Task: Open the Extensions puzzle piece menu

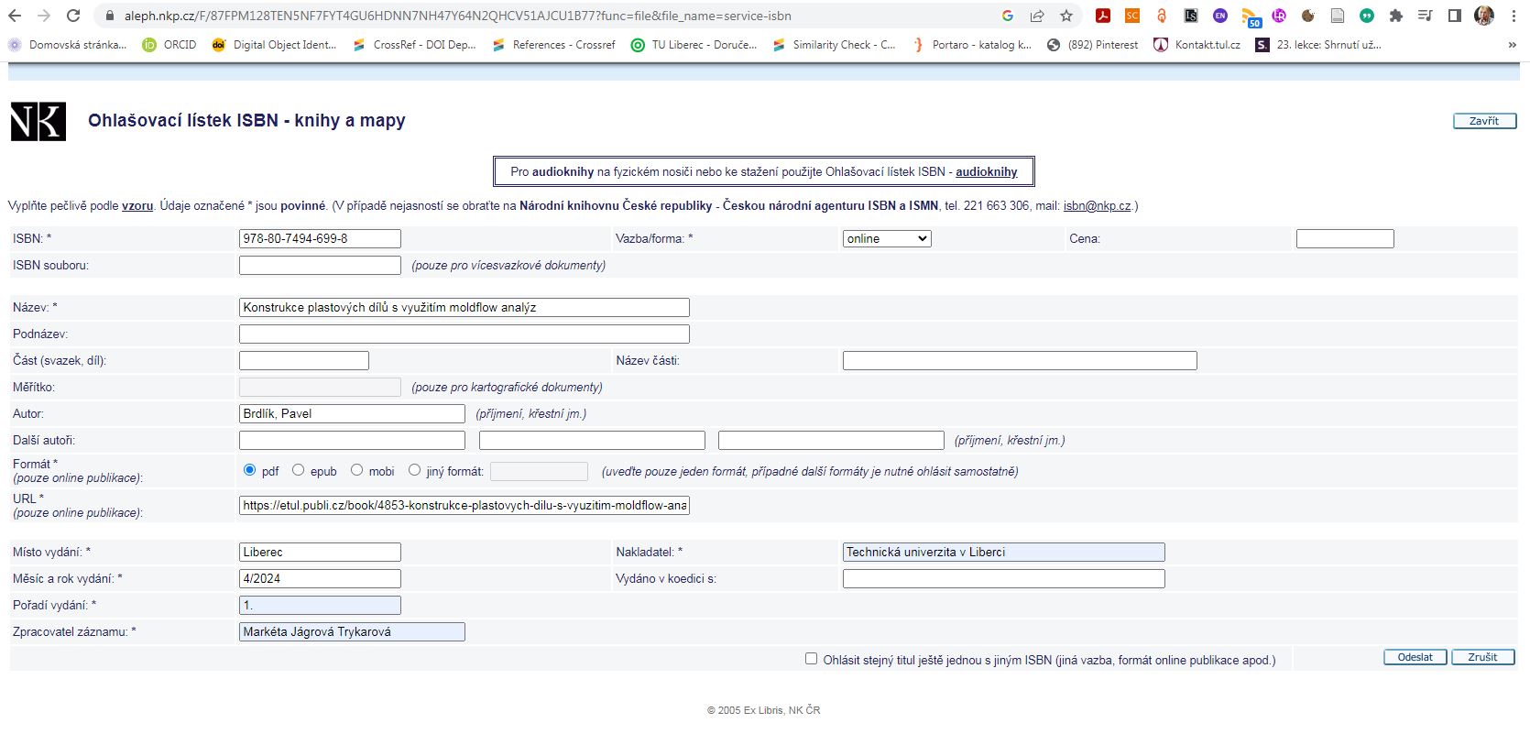Action: [x=1396, y=16]
